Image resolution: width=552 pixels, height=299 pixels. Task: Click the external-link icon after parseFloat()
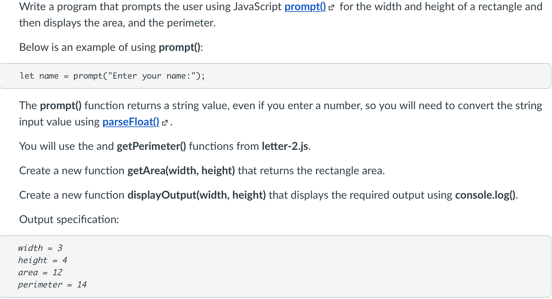click(x=165, y=123)
